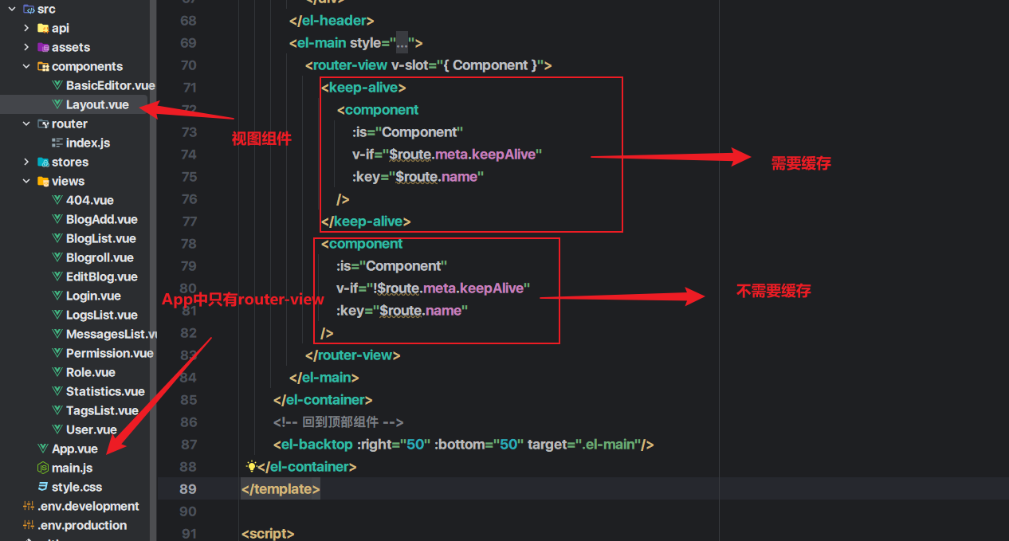The image size is (1009, 541).
Task: Open Statistics.vue file
Action: pyautogui.click(x=105, y=391)
